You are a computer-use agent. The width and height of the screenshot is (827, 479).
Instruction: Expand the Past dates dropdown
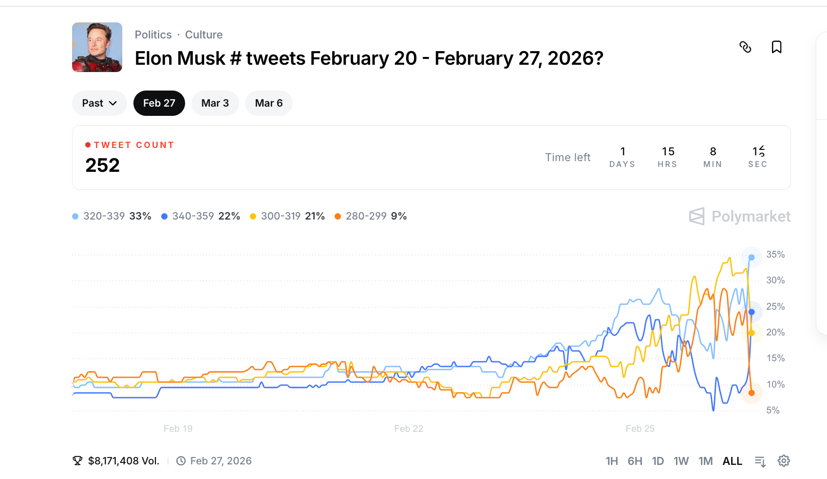99,103
